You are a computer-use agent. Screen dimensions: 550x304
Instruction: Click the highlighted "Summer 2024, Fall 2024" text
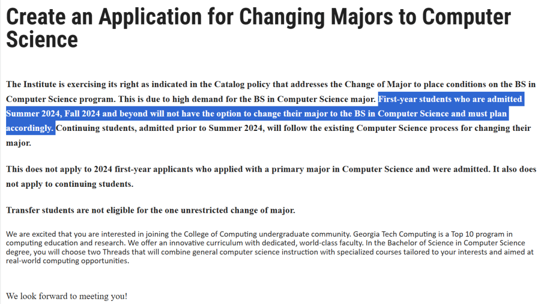(53, 114)
